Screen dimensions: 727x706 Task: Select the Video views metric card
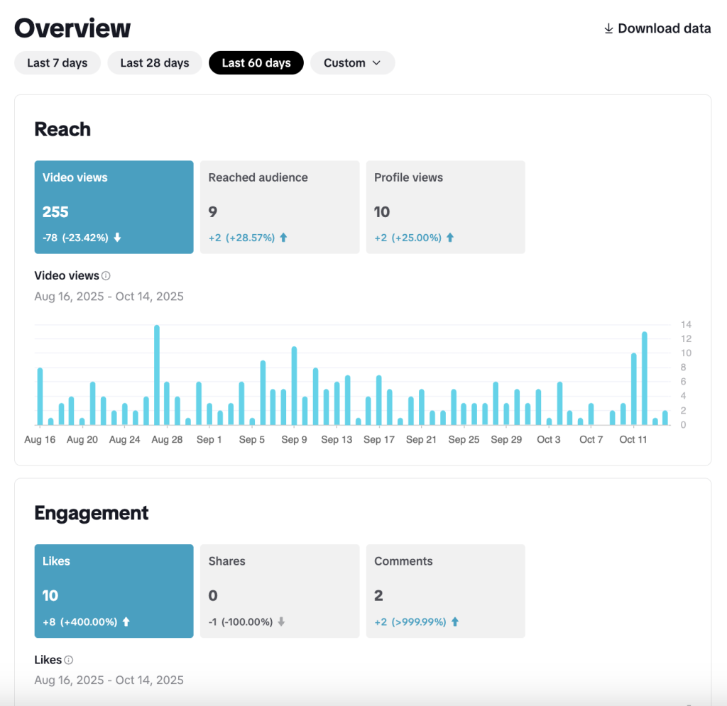(x=114, y=206)
